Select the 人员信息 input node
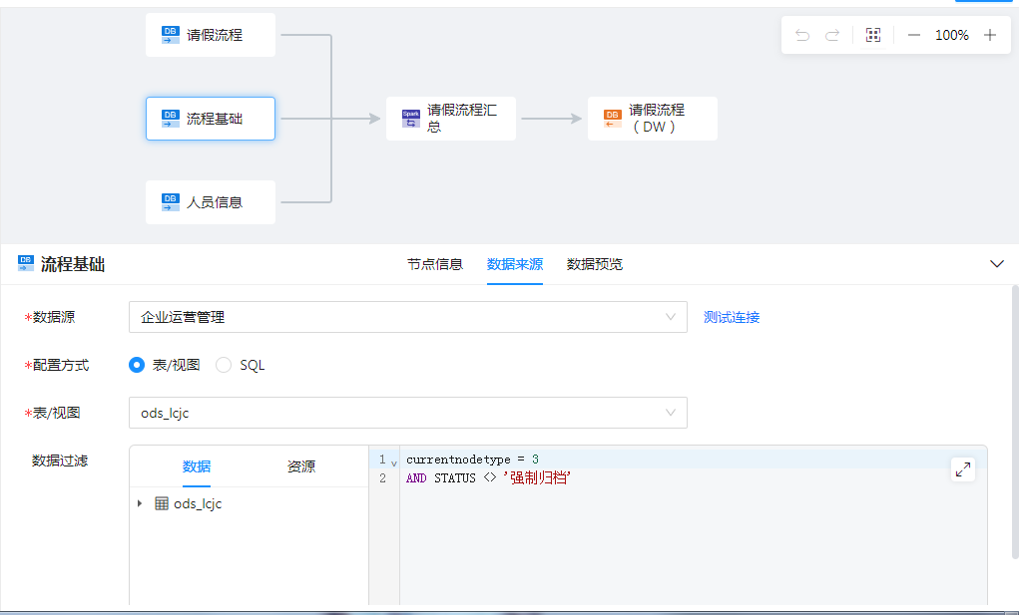 pos(211,202)
